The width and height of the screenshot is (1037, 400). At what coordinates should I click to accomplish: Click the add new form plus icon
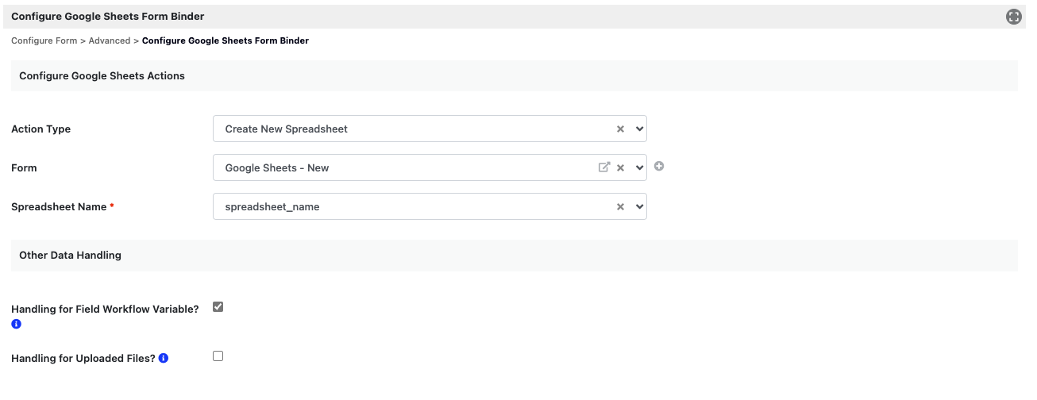click(659, 167)
